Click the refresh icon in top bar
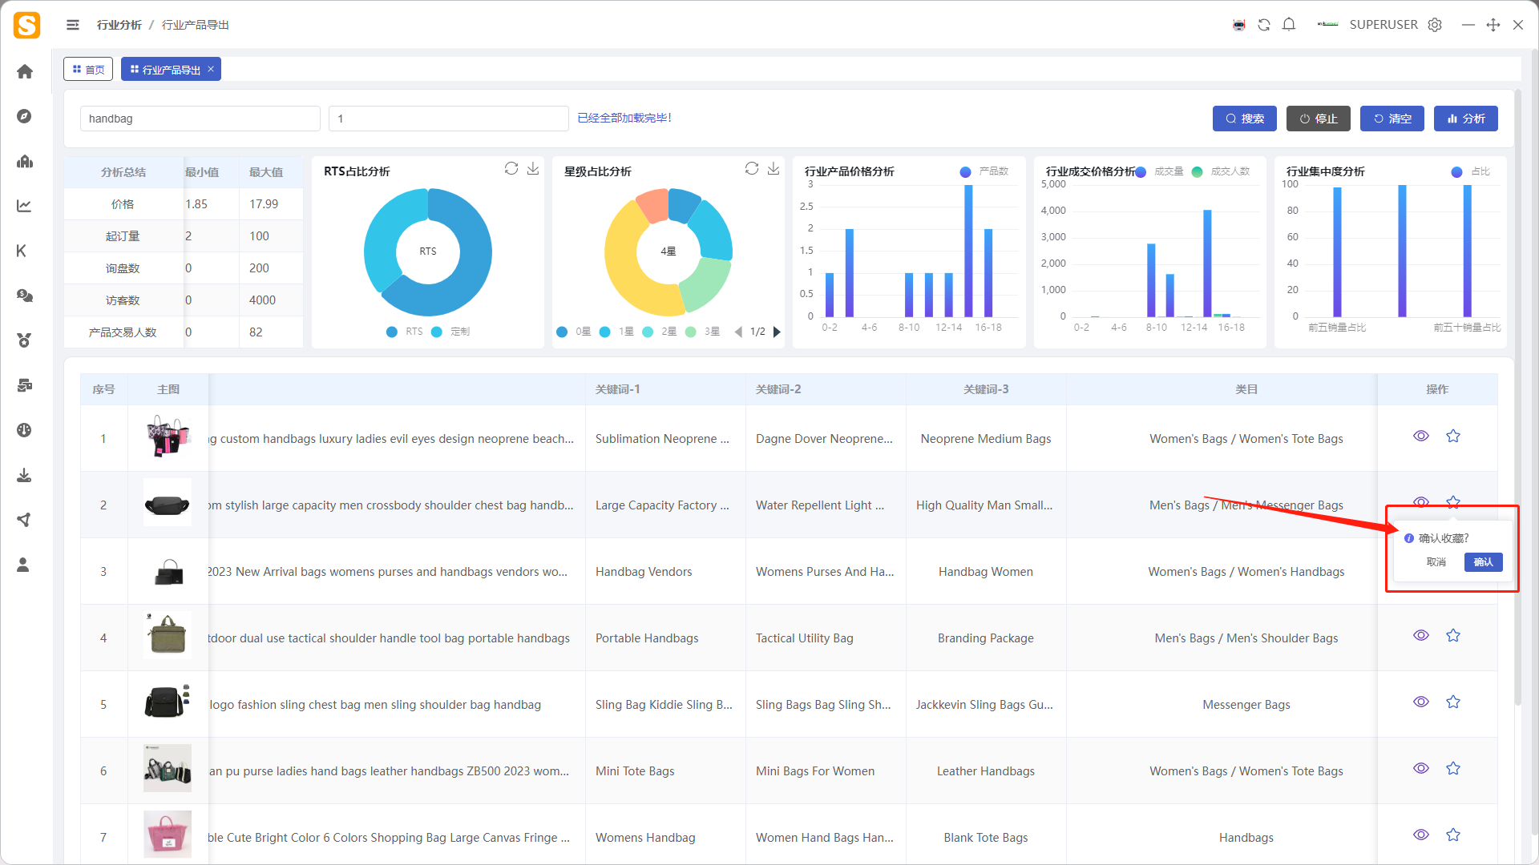This screenshot has height=865, width=1539. click(1264, 25)
